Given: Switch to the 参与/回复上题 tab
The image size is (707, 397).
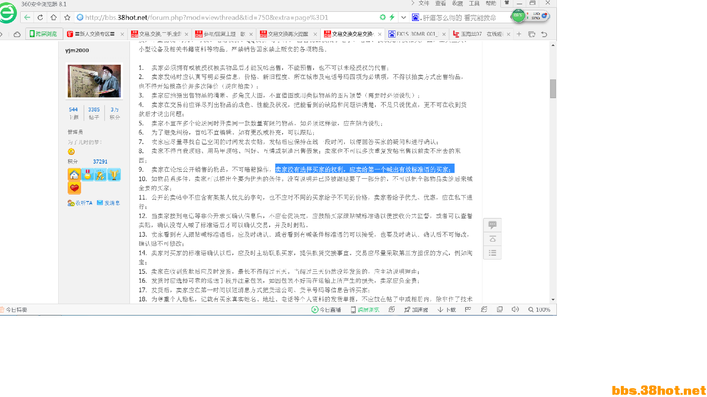Looking at the screenshot, I should (x=224, y=34).
